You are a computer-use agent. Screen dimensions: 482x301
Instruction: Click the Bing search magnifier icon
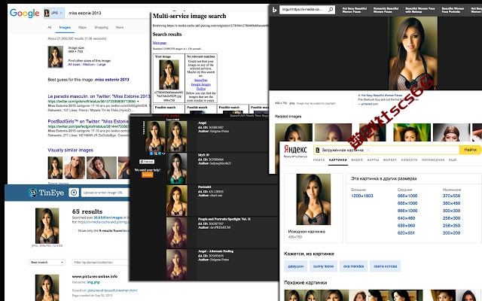331,10
